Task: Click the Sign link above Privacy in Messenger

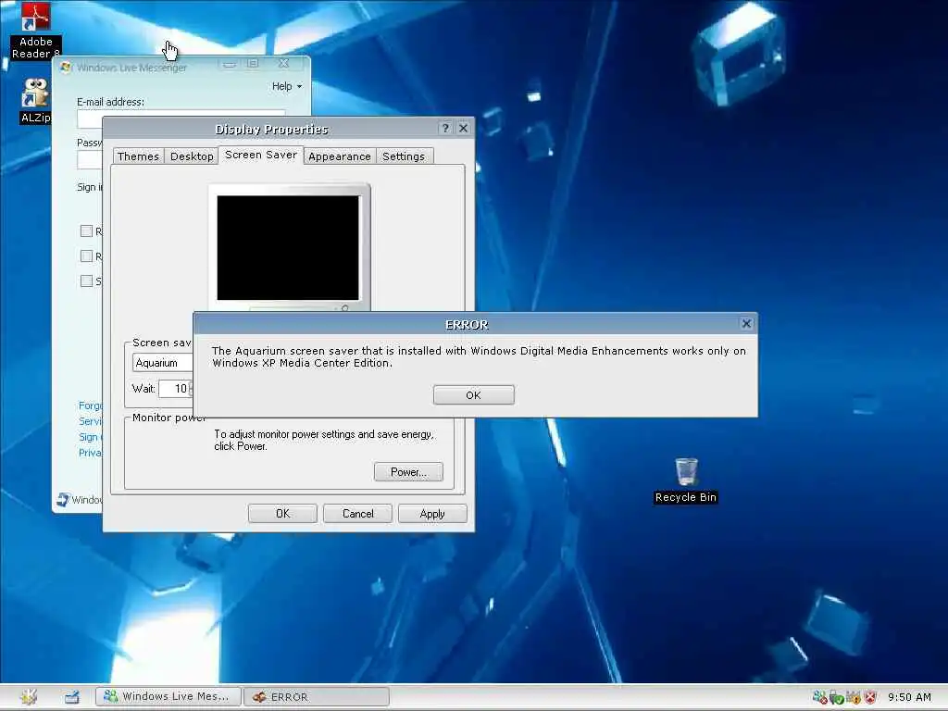Action: 90,437
